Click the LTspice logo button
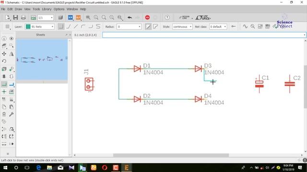This screenshot has width=307, height=172. 203,18
